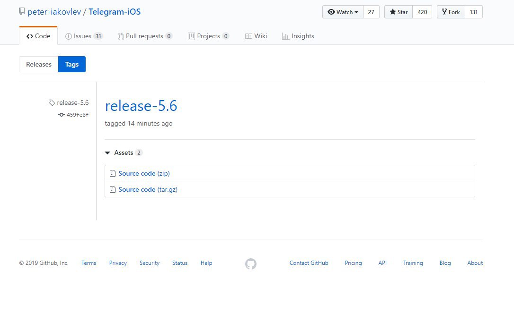Image resolution: width=514 pixels, height=314 pixels.
Task: Open the Wiki tab
Action: pos(256,36)
